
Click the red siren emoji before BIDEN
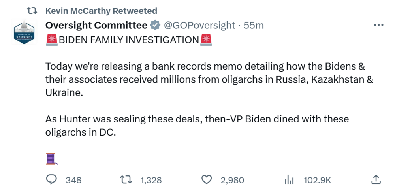tap(52, 40)
